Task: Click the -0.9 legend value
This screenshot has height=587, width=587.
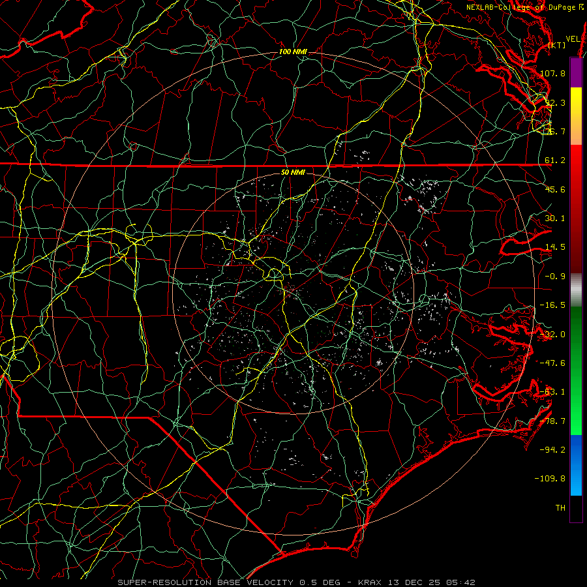Action: pyautogui.click(x=555, y=277)
